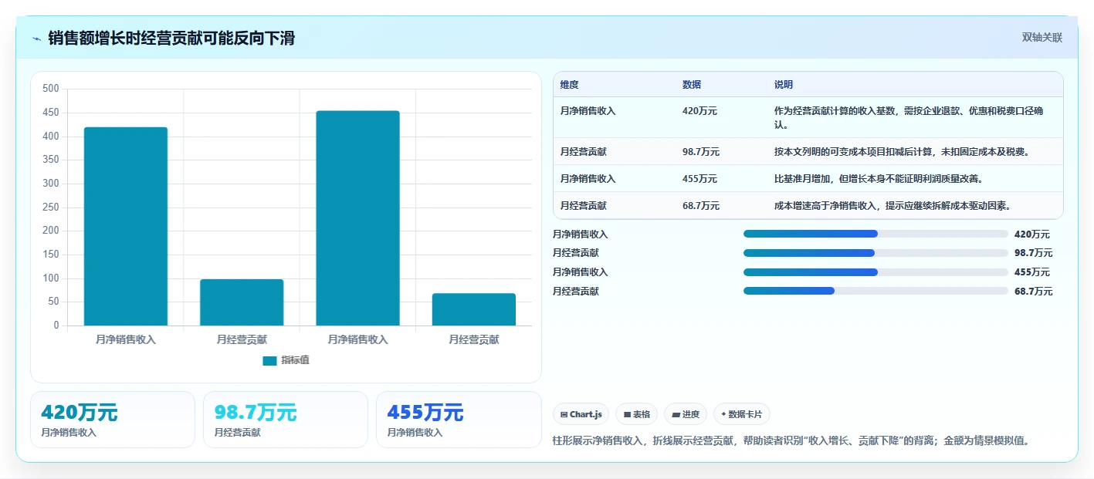Click the 双轴关联 tag in the header

[x=1042, y=37]
